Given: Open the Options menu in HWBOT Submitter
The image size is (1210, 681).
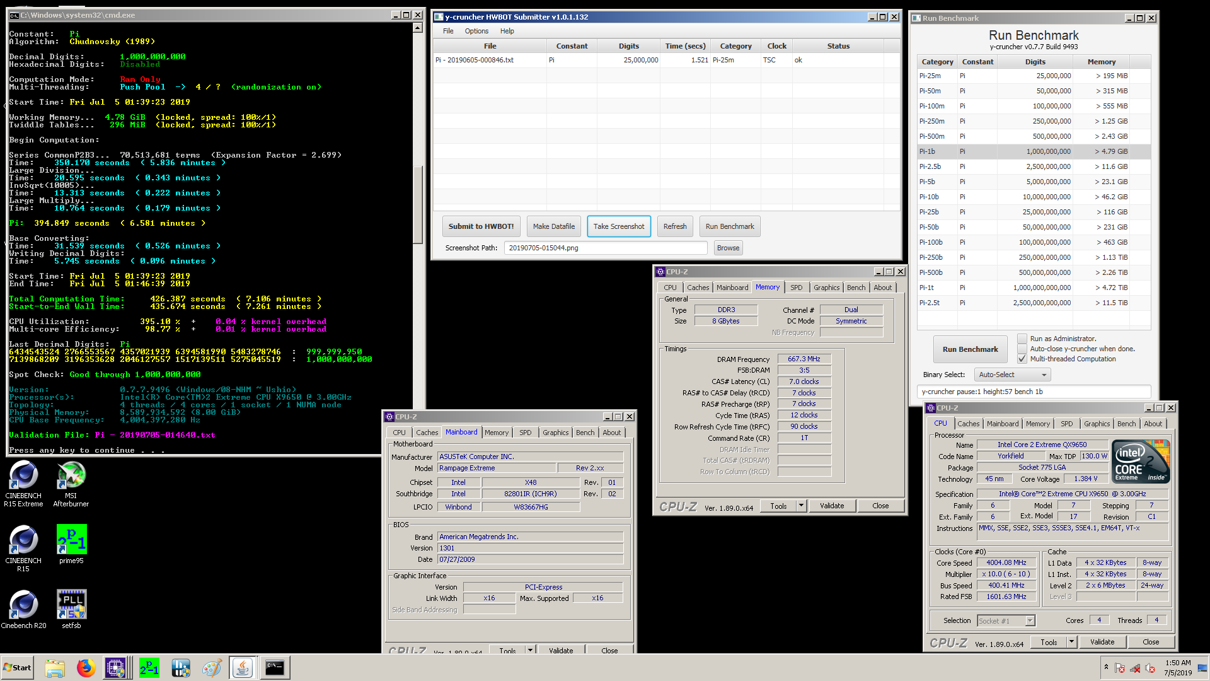Looking at the screenshot, I should tap(476, 31).
